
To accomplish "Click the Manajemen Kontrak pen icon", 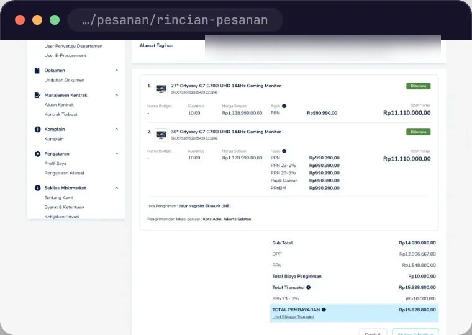I will (x=37, y=95).
